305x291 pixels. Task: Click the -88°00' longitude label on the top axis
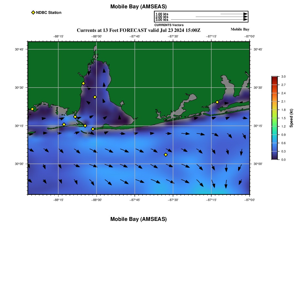(x=96, y=36)
